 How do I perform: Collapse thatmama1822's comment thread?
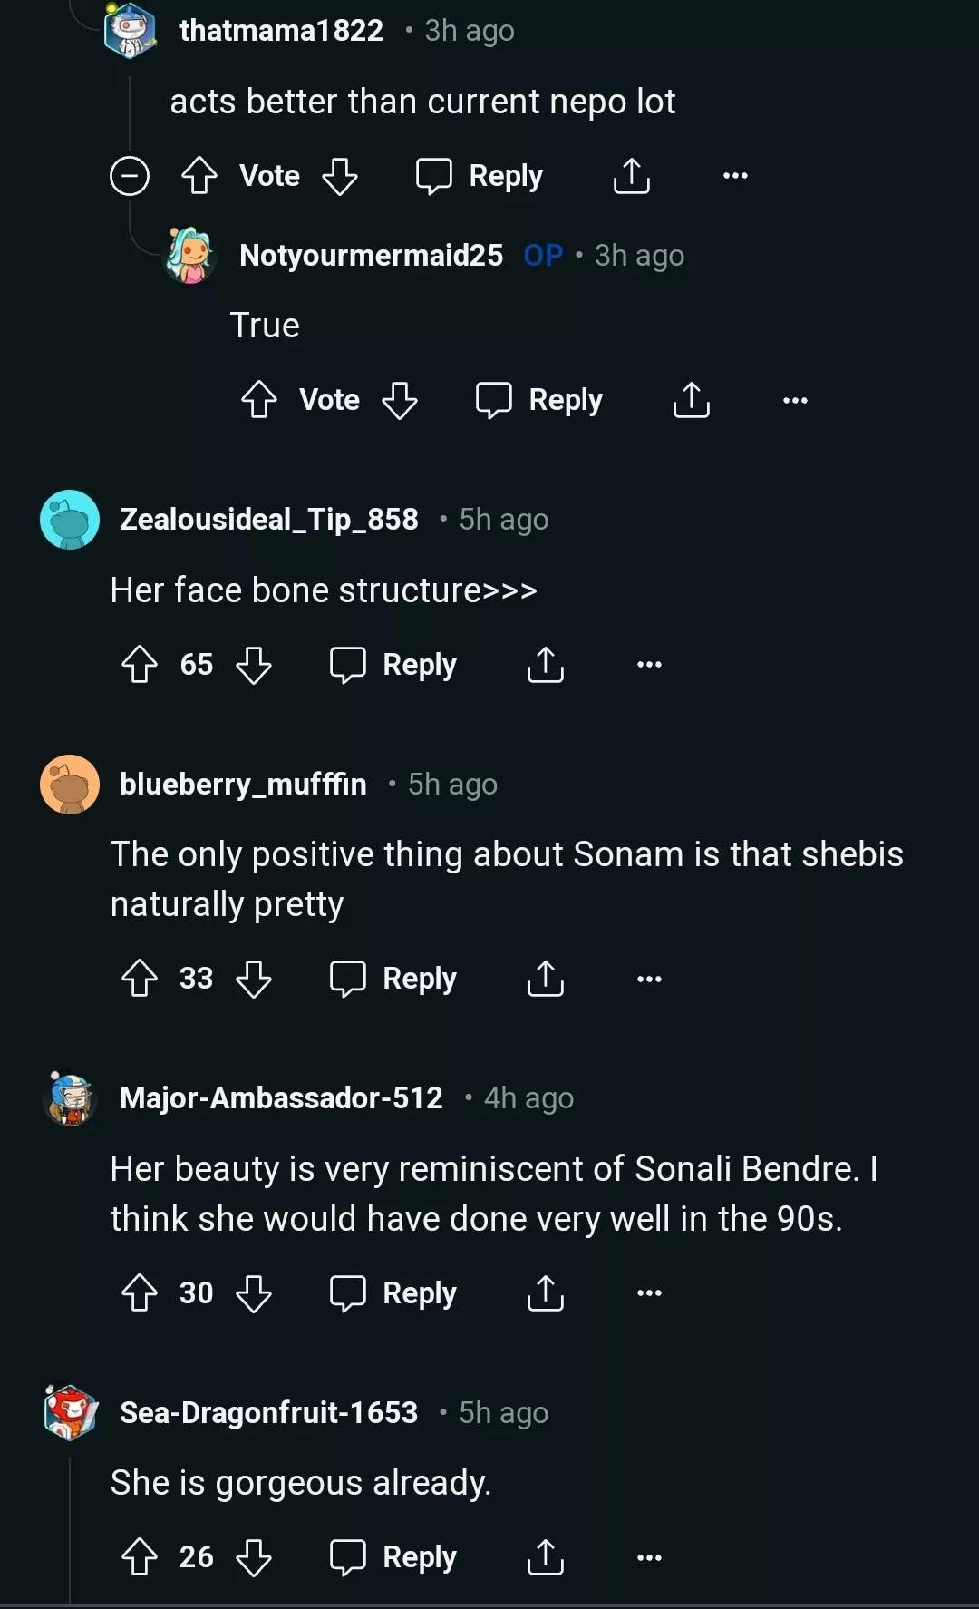pyautogui.click(x=130, y=175)
